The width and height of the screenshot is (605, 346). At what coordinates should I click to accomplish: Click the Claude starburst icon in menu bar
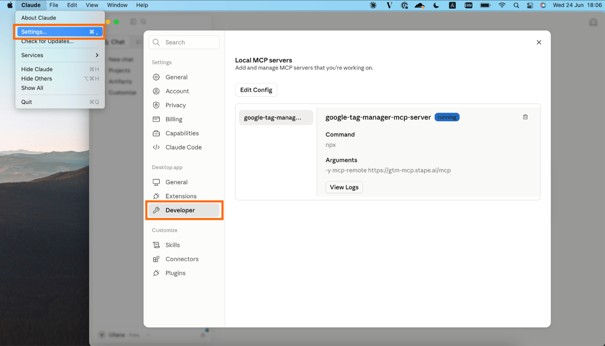[x=373, y=5]
